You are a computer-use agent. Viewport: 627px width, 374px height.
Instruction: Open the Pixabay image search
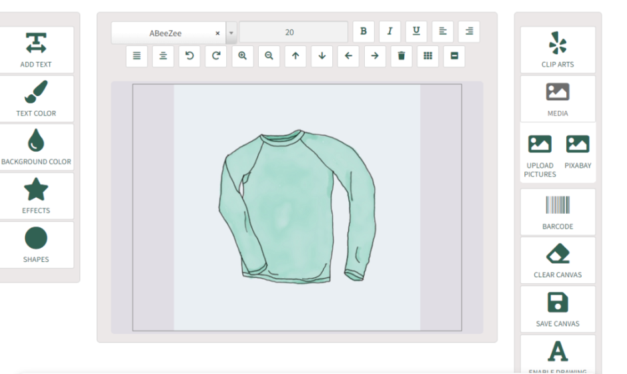(x=578, y=152)
